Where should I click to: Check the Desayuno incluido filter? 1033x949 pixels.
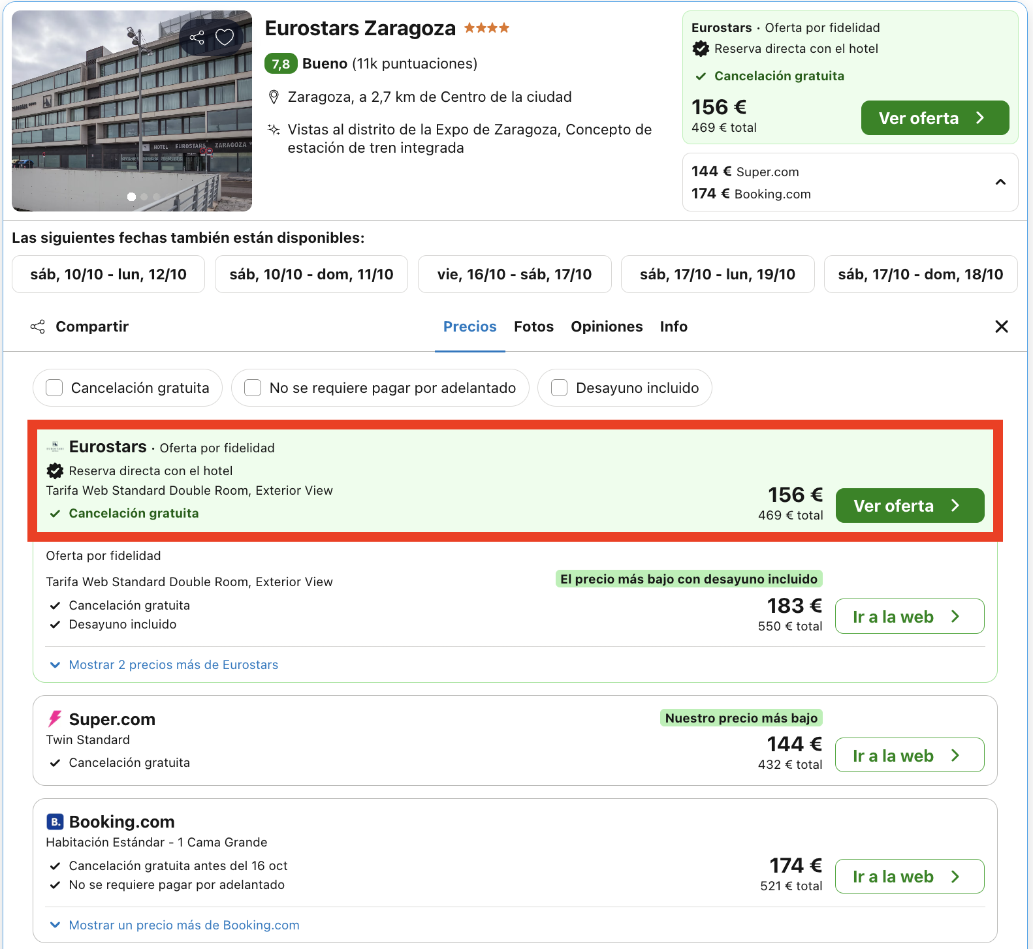[559, 388]
